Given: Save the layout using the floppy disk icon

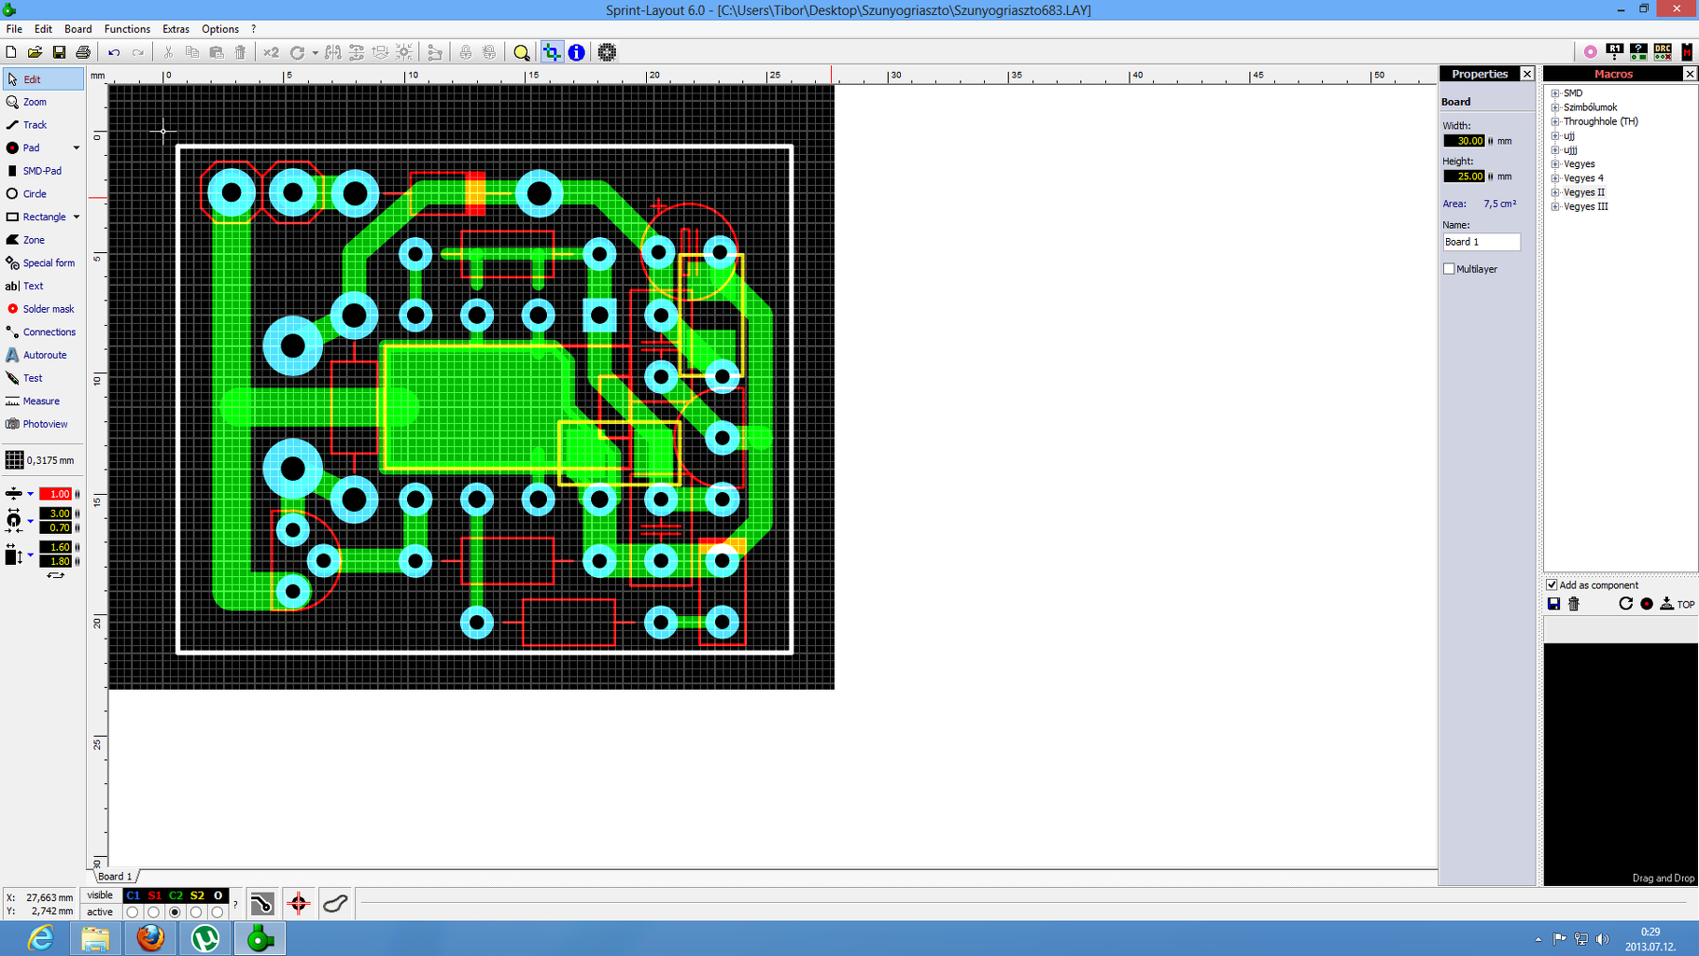Looking at the screenshot, I should pyautogui.click(x=59, y=52).
